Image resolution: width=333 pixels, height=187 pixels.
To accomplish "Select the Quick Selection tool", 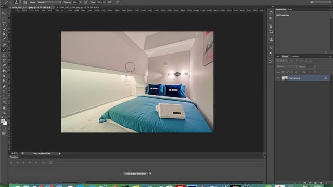I will click(4, 29).
